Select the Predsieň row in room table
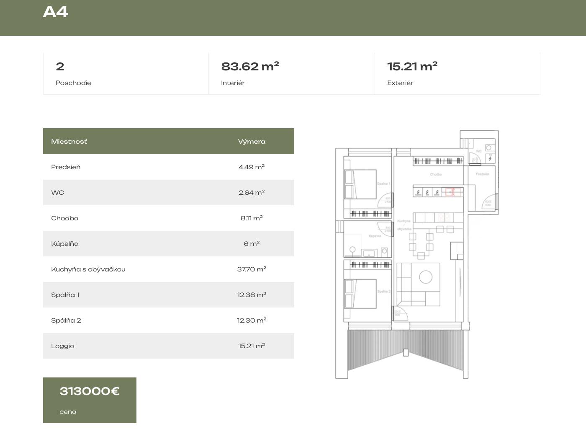Image resolution: width=586 pixels, height=434 pixels. [168, 167]
